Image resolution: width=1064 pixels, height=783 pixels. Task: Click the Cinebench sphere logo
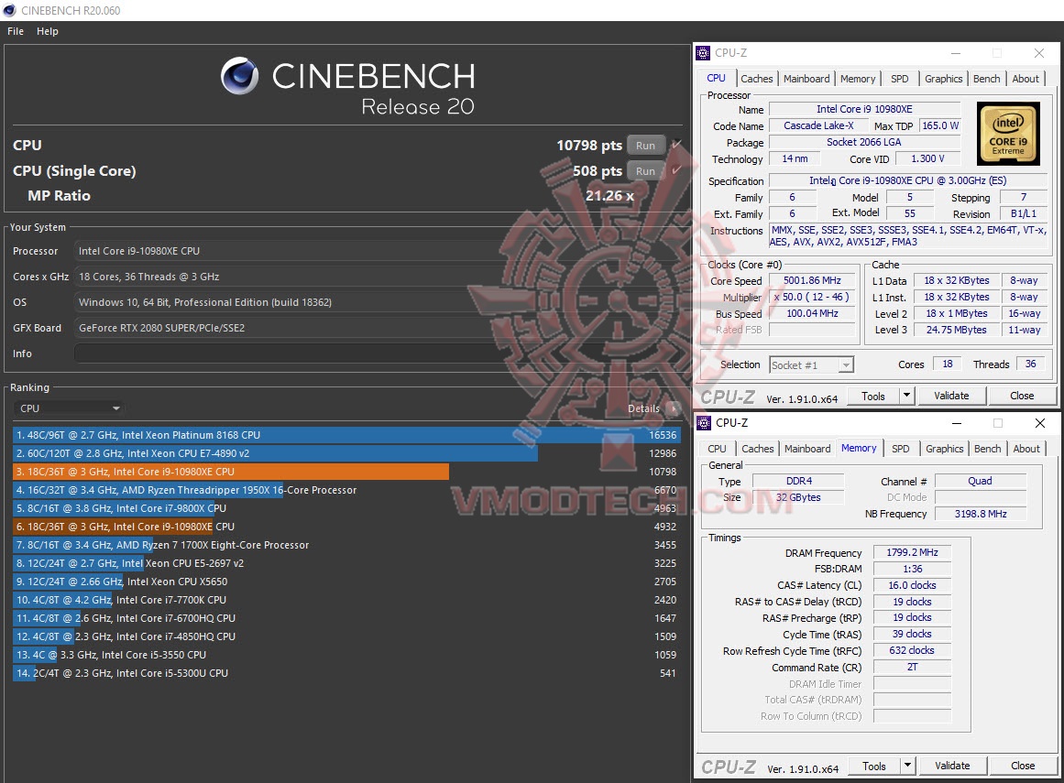239,76
